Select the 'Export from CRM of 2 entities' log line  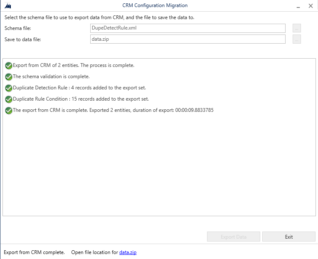coord(74,65)
